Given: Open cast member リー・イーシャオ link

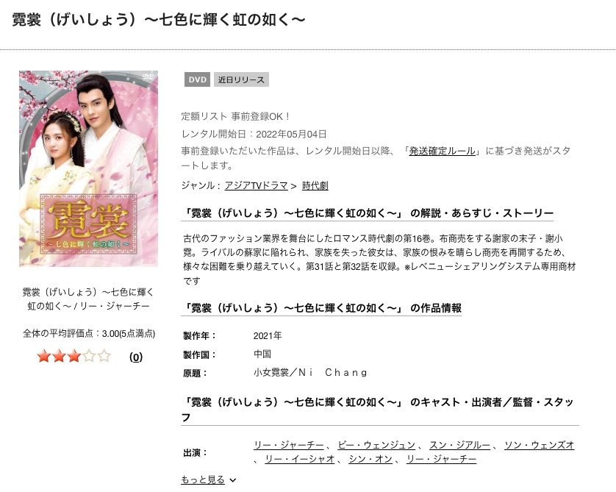Looking at the screenshot, I should 300,459.
